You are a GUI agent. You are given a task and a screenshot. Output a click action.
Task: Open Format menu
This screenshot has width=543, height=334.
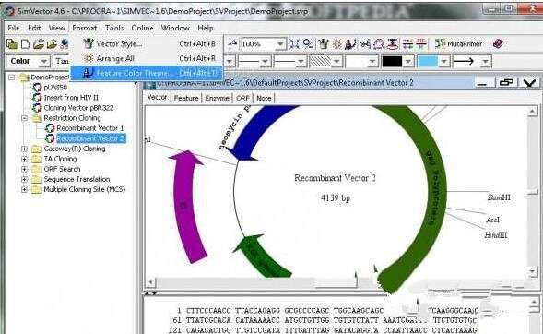85,28
